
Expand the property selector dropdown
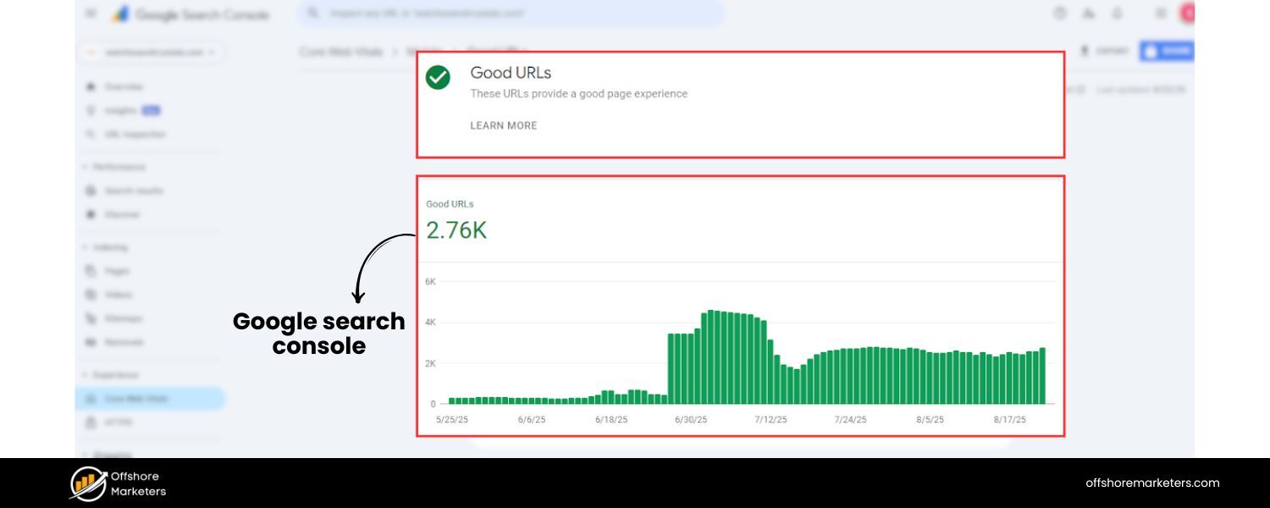click(151, 52)
